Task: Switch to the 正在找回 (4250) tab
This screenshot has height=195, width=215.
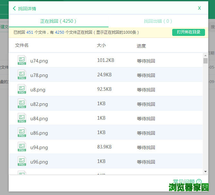Action: [x=59, y=21]
